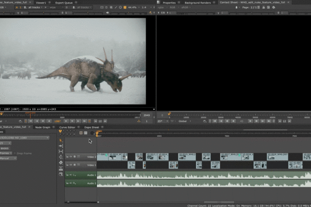Screen dimensions: 311x207
Task: Open the 25 frame rate dropdown in left panel
Action: [x=6, y=143]
